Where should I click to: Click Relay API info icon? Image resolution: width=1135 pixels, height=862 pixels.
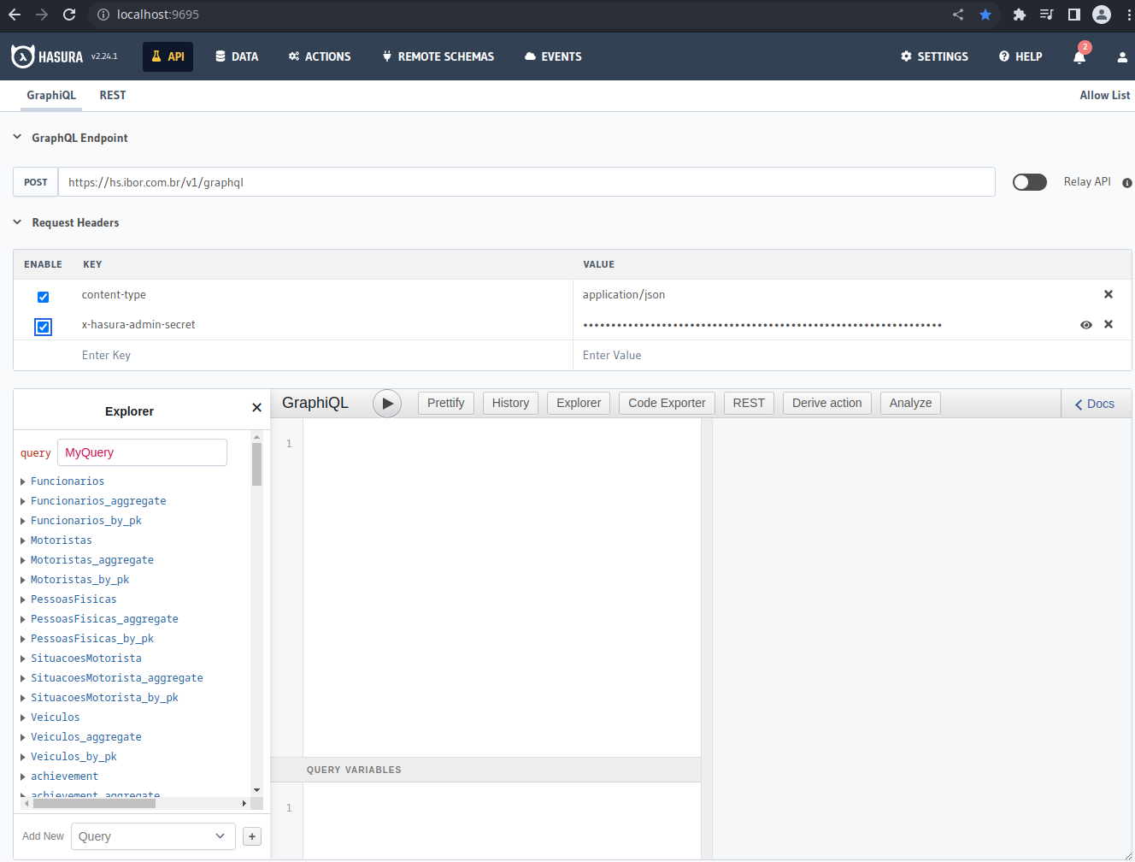coord(1126,183)
